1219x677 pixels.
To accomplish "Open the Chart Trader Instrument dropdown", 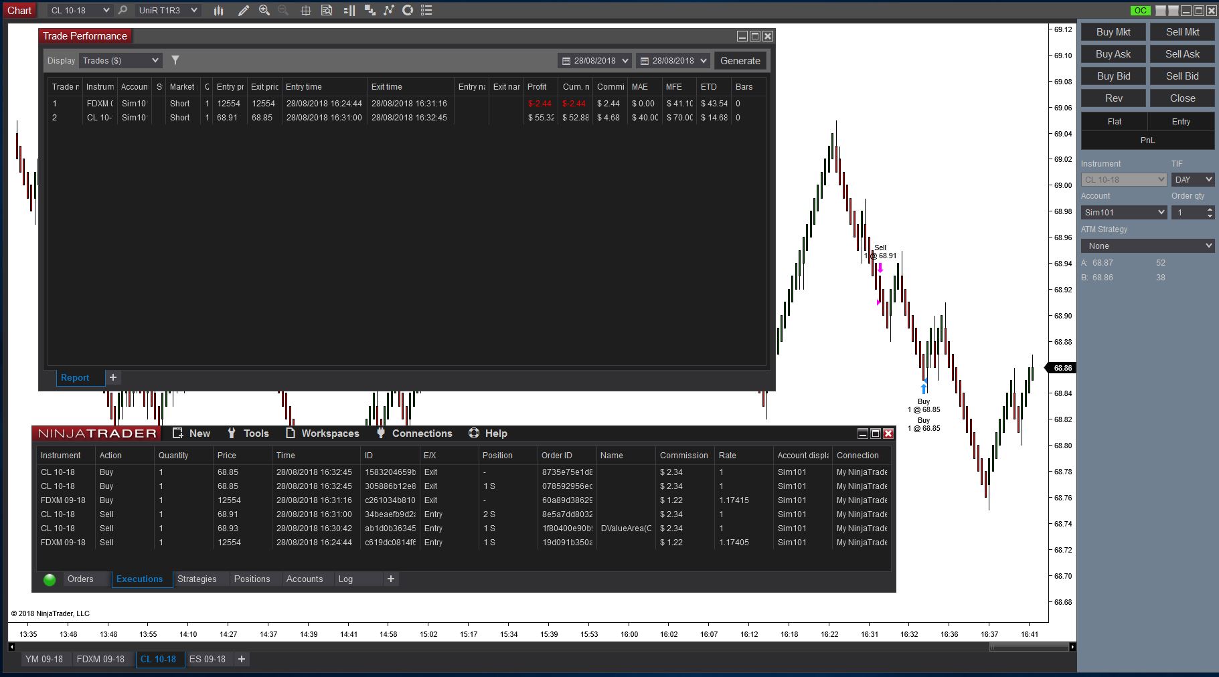I will [x=1124, y=179].
